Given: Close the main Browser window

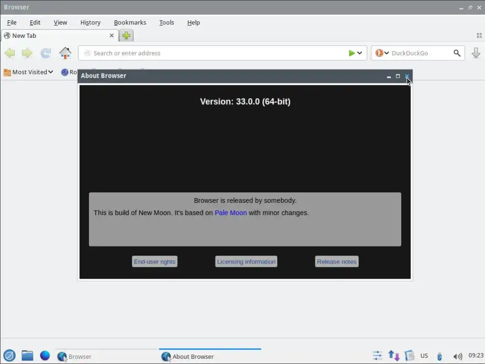Looking at the screenshot, I should [479, 8].
